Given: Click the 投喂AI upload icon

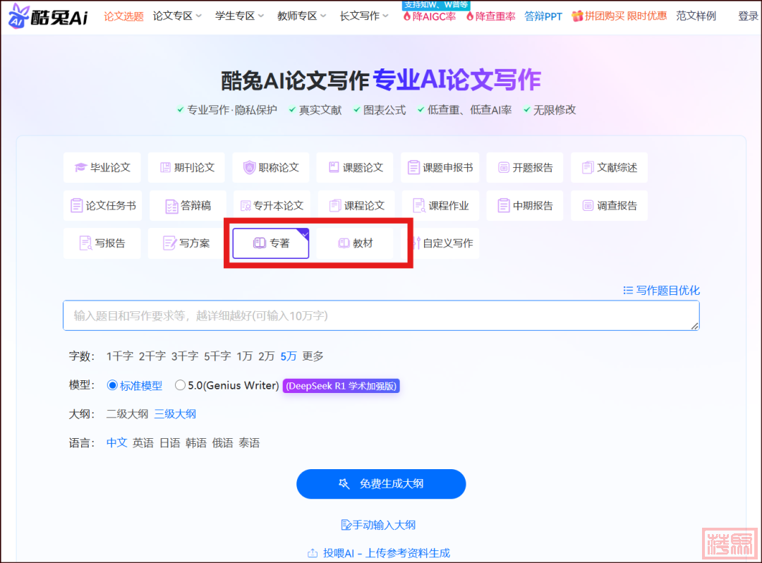Looking at the screenshot, I should pyautogui.click(x=313, y=553).
